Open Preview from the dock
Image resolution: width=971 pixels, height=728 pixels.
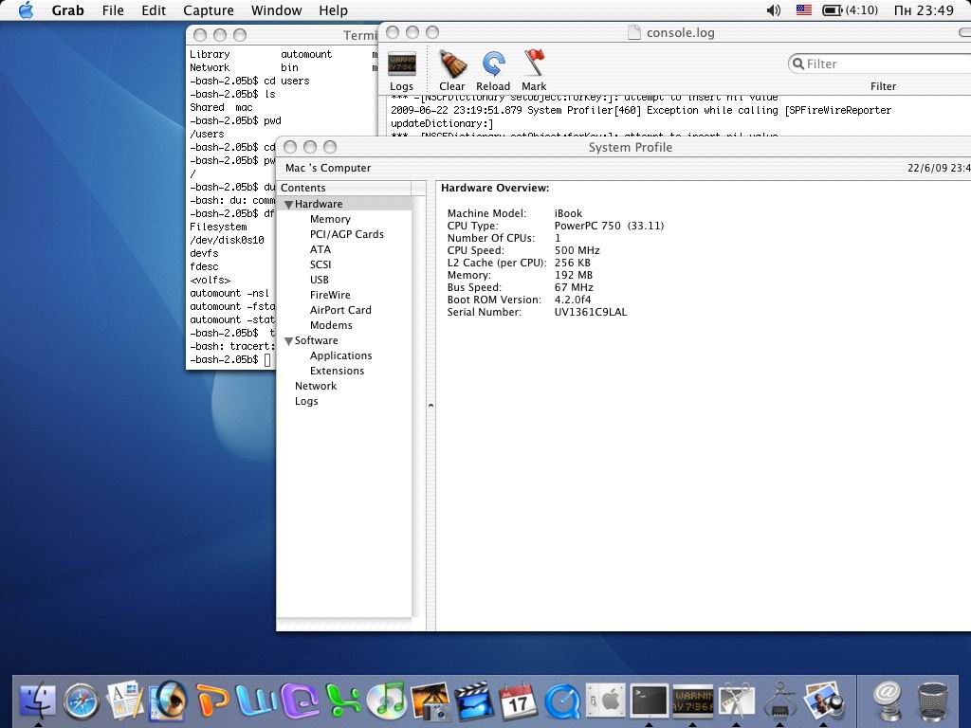click(x=824, y=701)
